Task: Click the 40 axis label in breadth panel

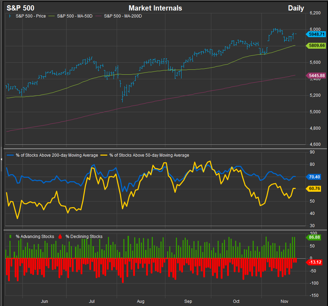Action: (312, 213)
